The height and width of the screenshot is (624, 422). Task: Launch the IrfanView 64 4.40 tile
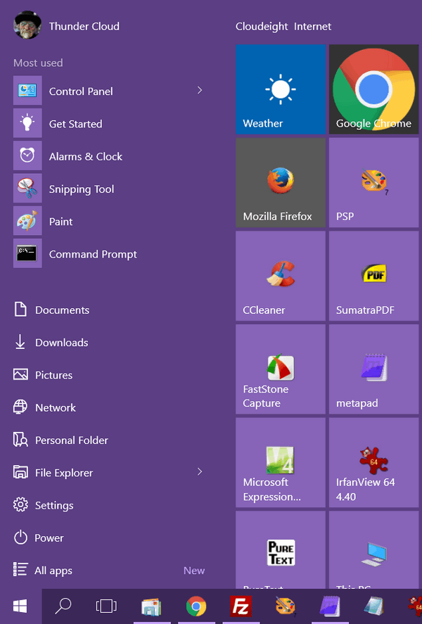click(x=373, y=462)
